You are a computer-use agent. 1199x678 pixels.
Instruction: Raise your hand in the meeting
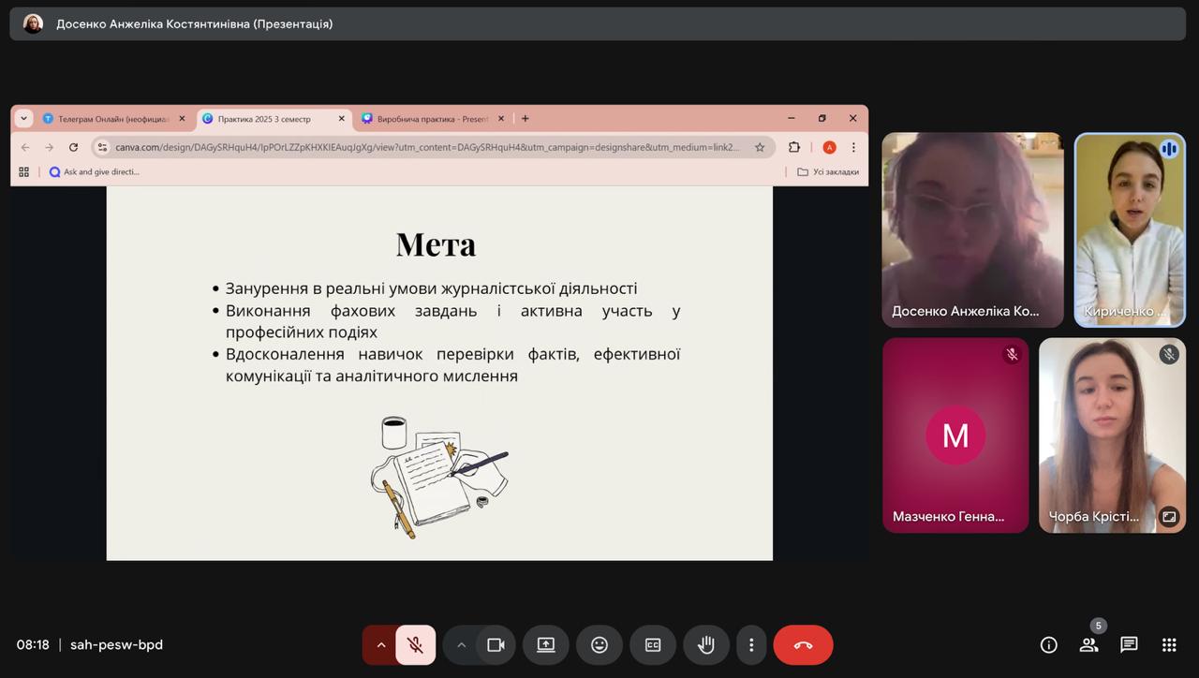[706, 645]
